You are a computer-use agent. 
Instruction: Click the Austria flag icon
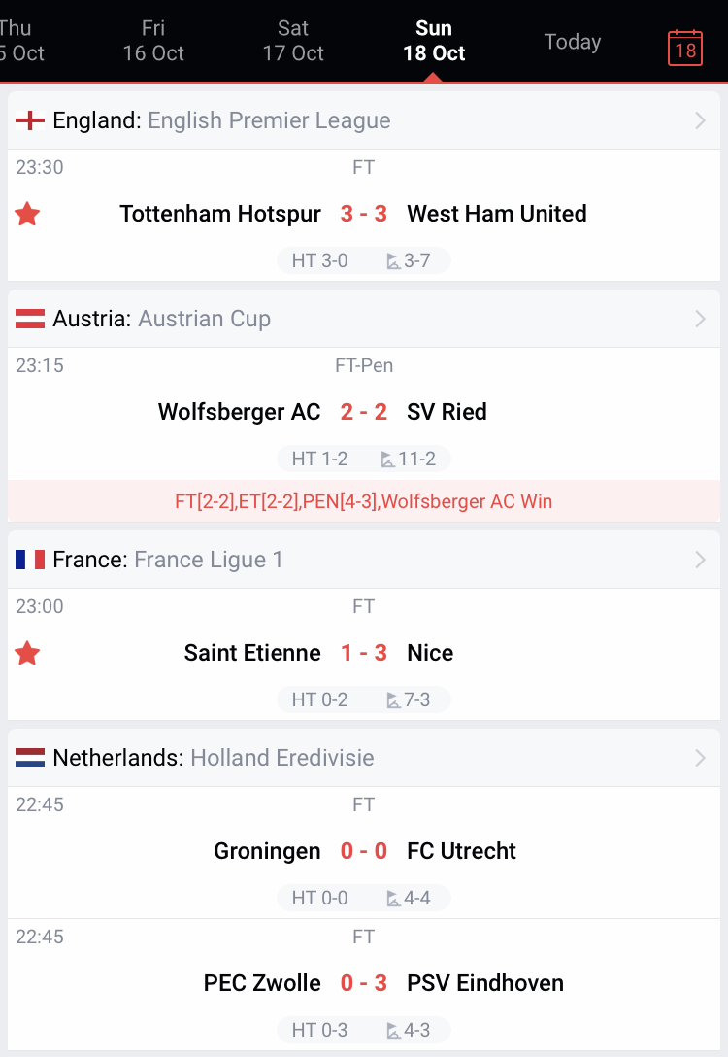point(30,319)
